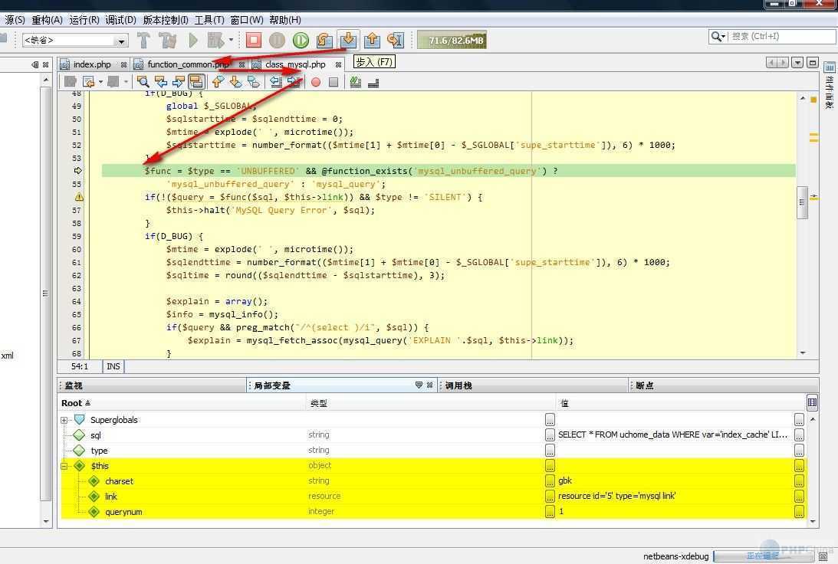838x564 pixels.
Task: Click the Uncomment lines editor icon
Action: click(373, 82)
